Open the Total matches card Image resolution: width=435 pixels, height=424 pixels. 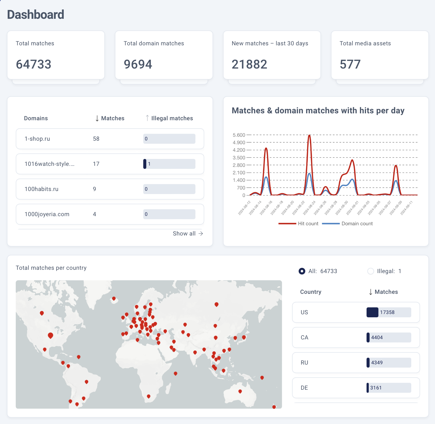click(56, 55)
